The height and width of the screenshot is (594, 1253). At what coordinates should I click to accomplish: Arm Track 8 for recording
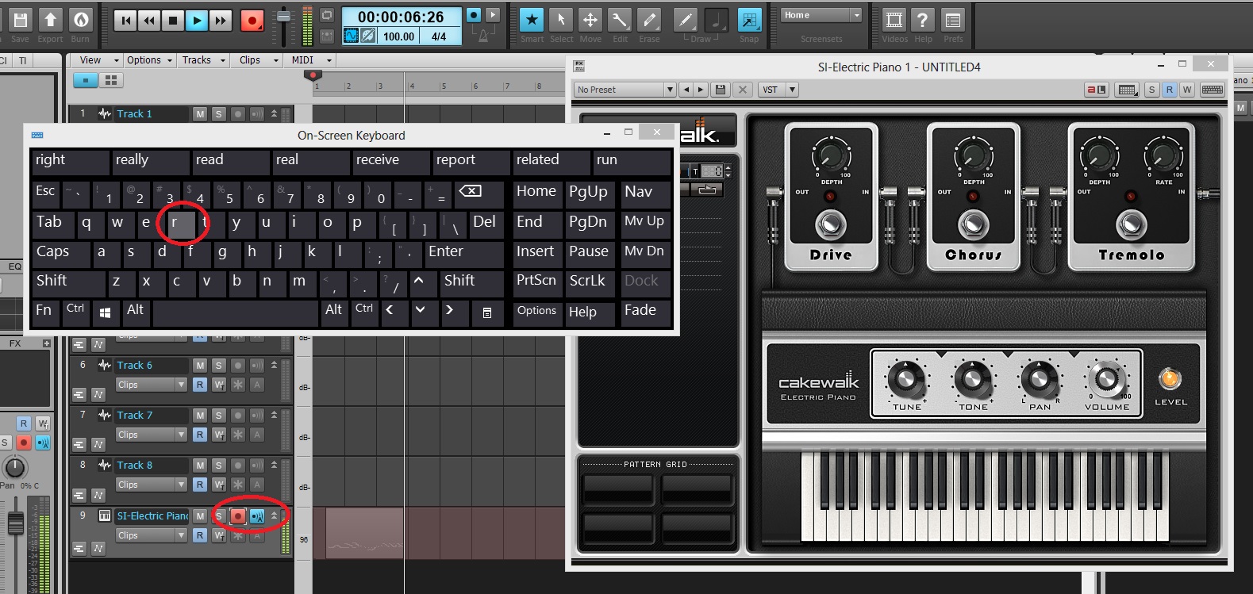[237, 466]
